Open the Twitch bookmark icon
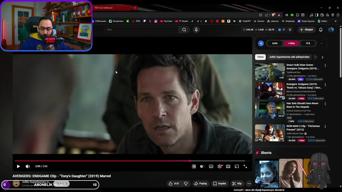342x192 pixels. (145, 21)
